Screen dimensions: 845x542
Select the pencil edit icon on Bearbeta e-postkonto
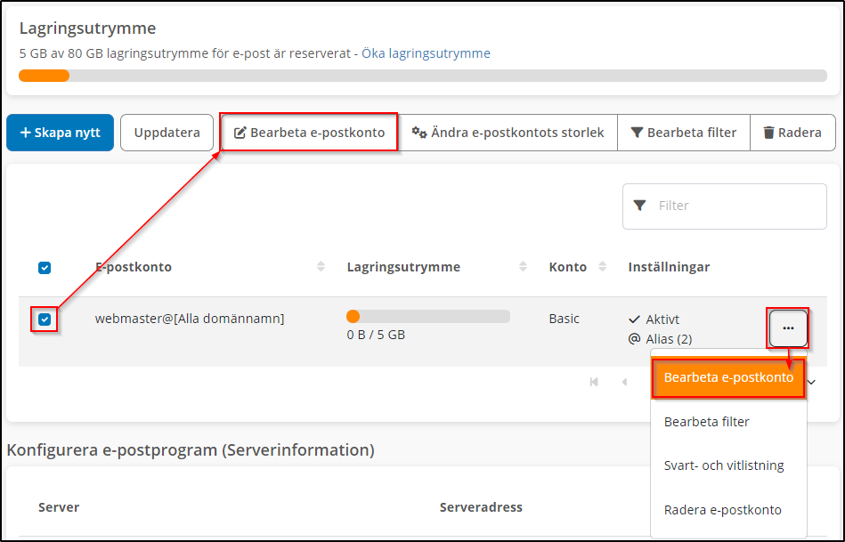pos(240,132)
